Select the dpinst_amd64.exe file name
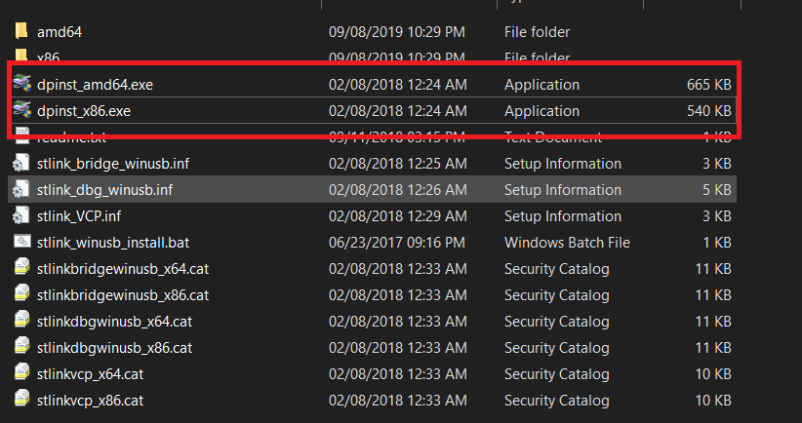Screen dimensions: 802x423 click(x=95, y=85)
